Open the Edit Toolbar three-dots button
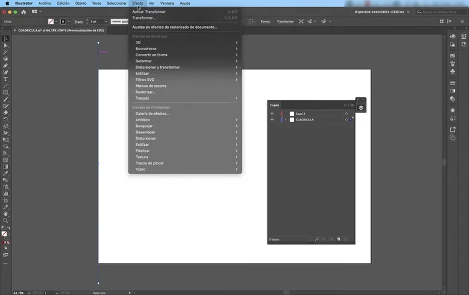 [5, 264]
